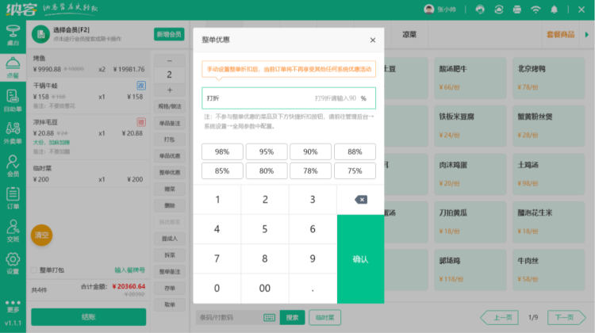Close the 整单优惠 dialog

373,40
